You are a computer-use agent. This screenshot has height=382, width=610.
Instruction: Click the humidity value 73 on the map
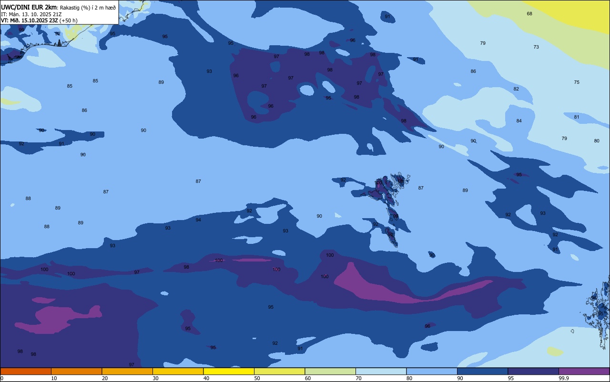536,47
